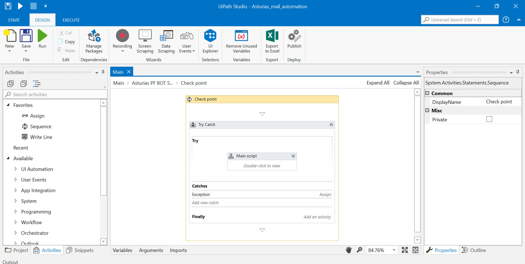This screenshot has height=264, width=525.
Task: Enable the pan hand tool
Action: 349,250
